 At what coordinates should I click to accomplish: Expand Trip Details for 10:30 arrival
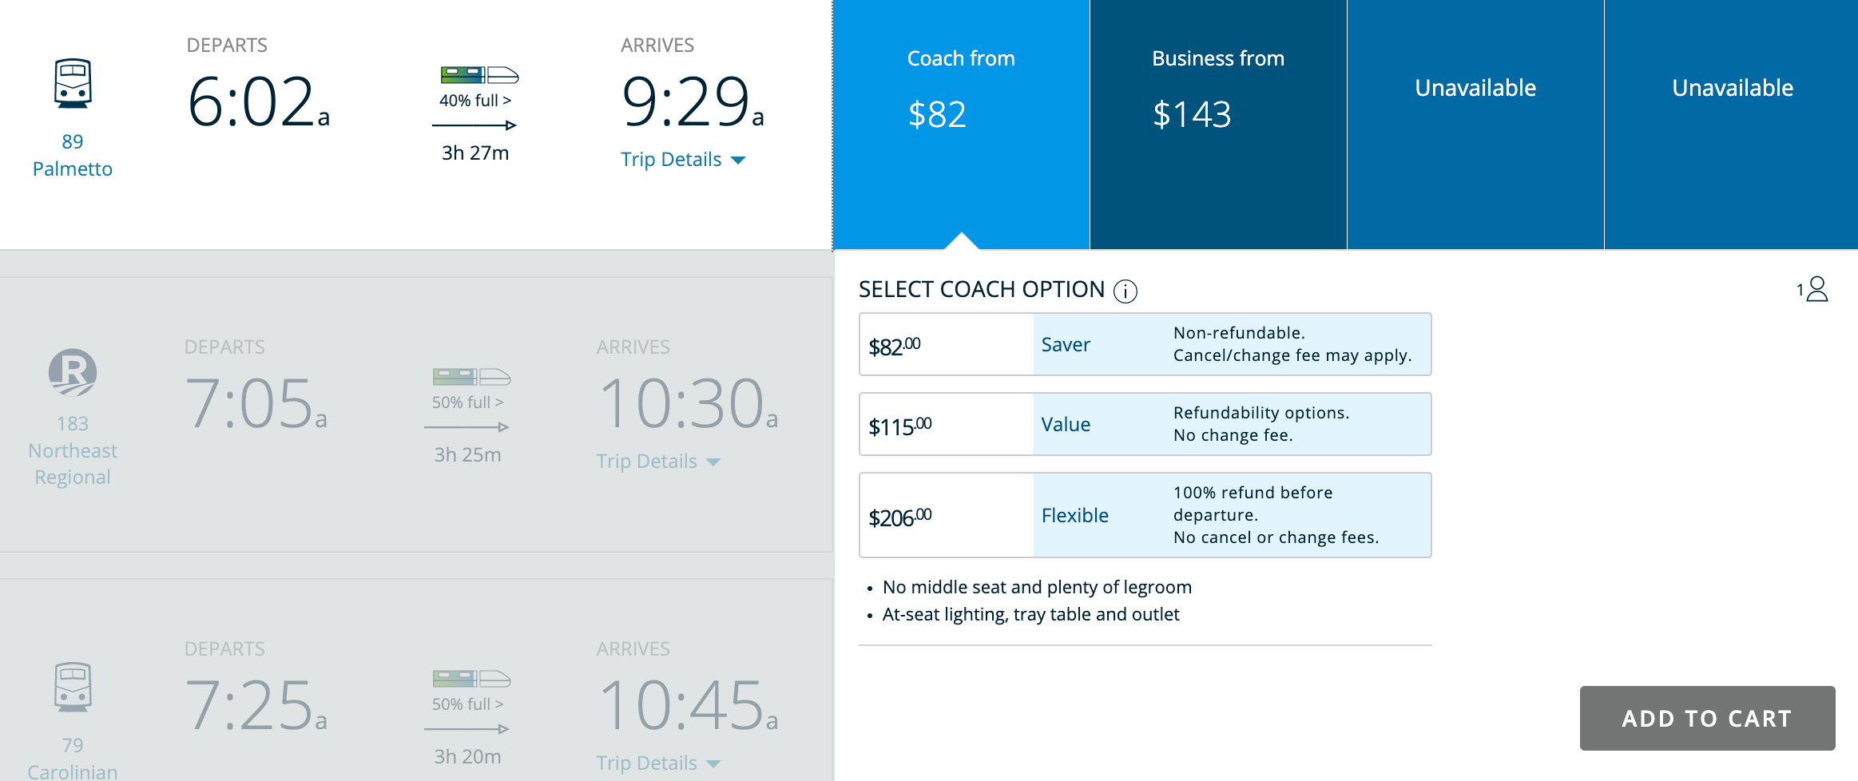pos(657,462)
